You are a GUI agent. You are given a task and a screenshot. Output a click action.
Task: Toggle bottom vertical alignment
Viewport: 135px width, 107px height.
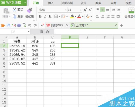107,10
